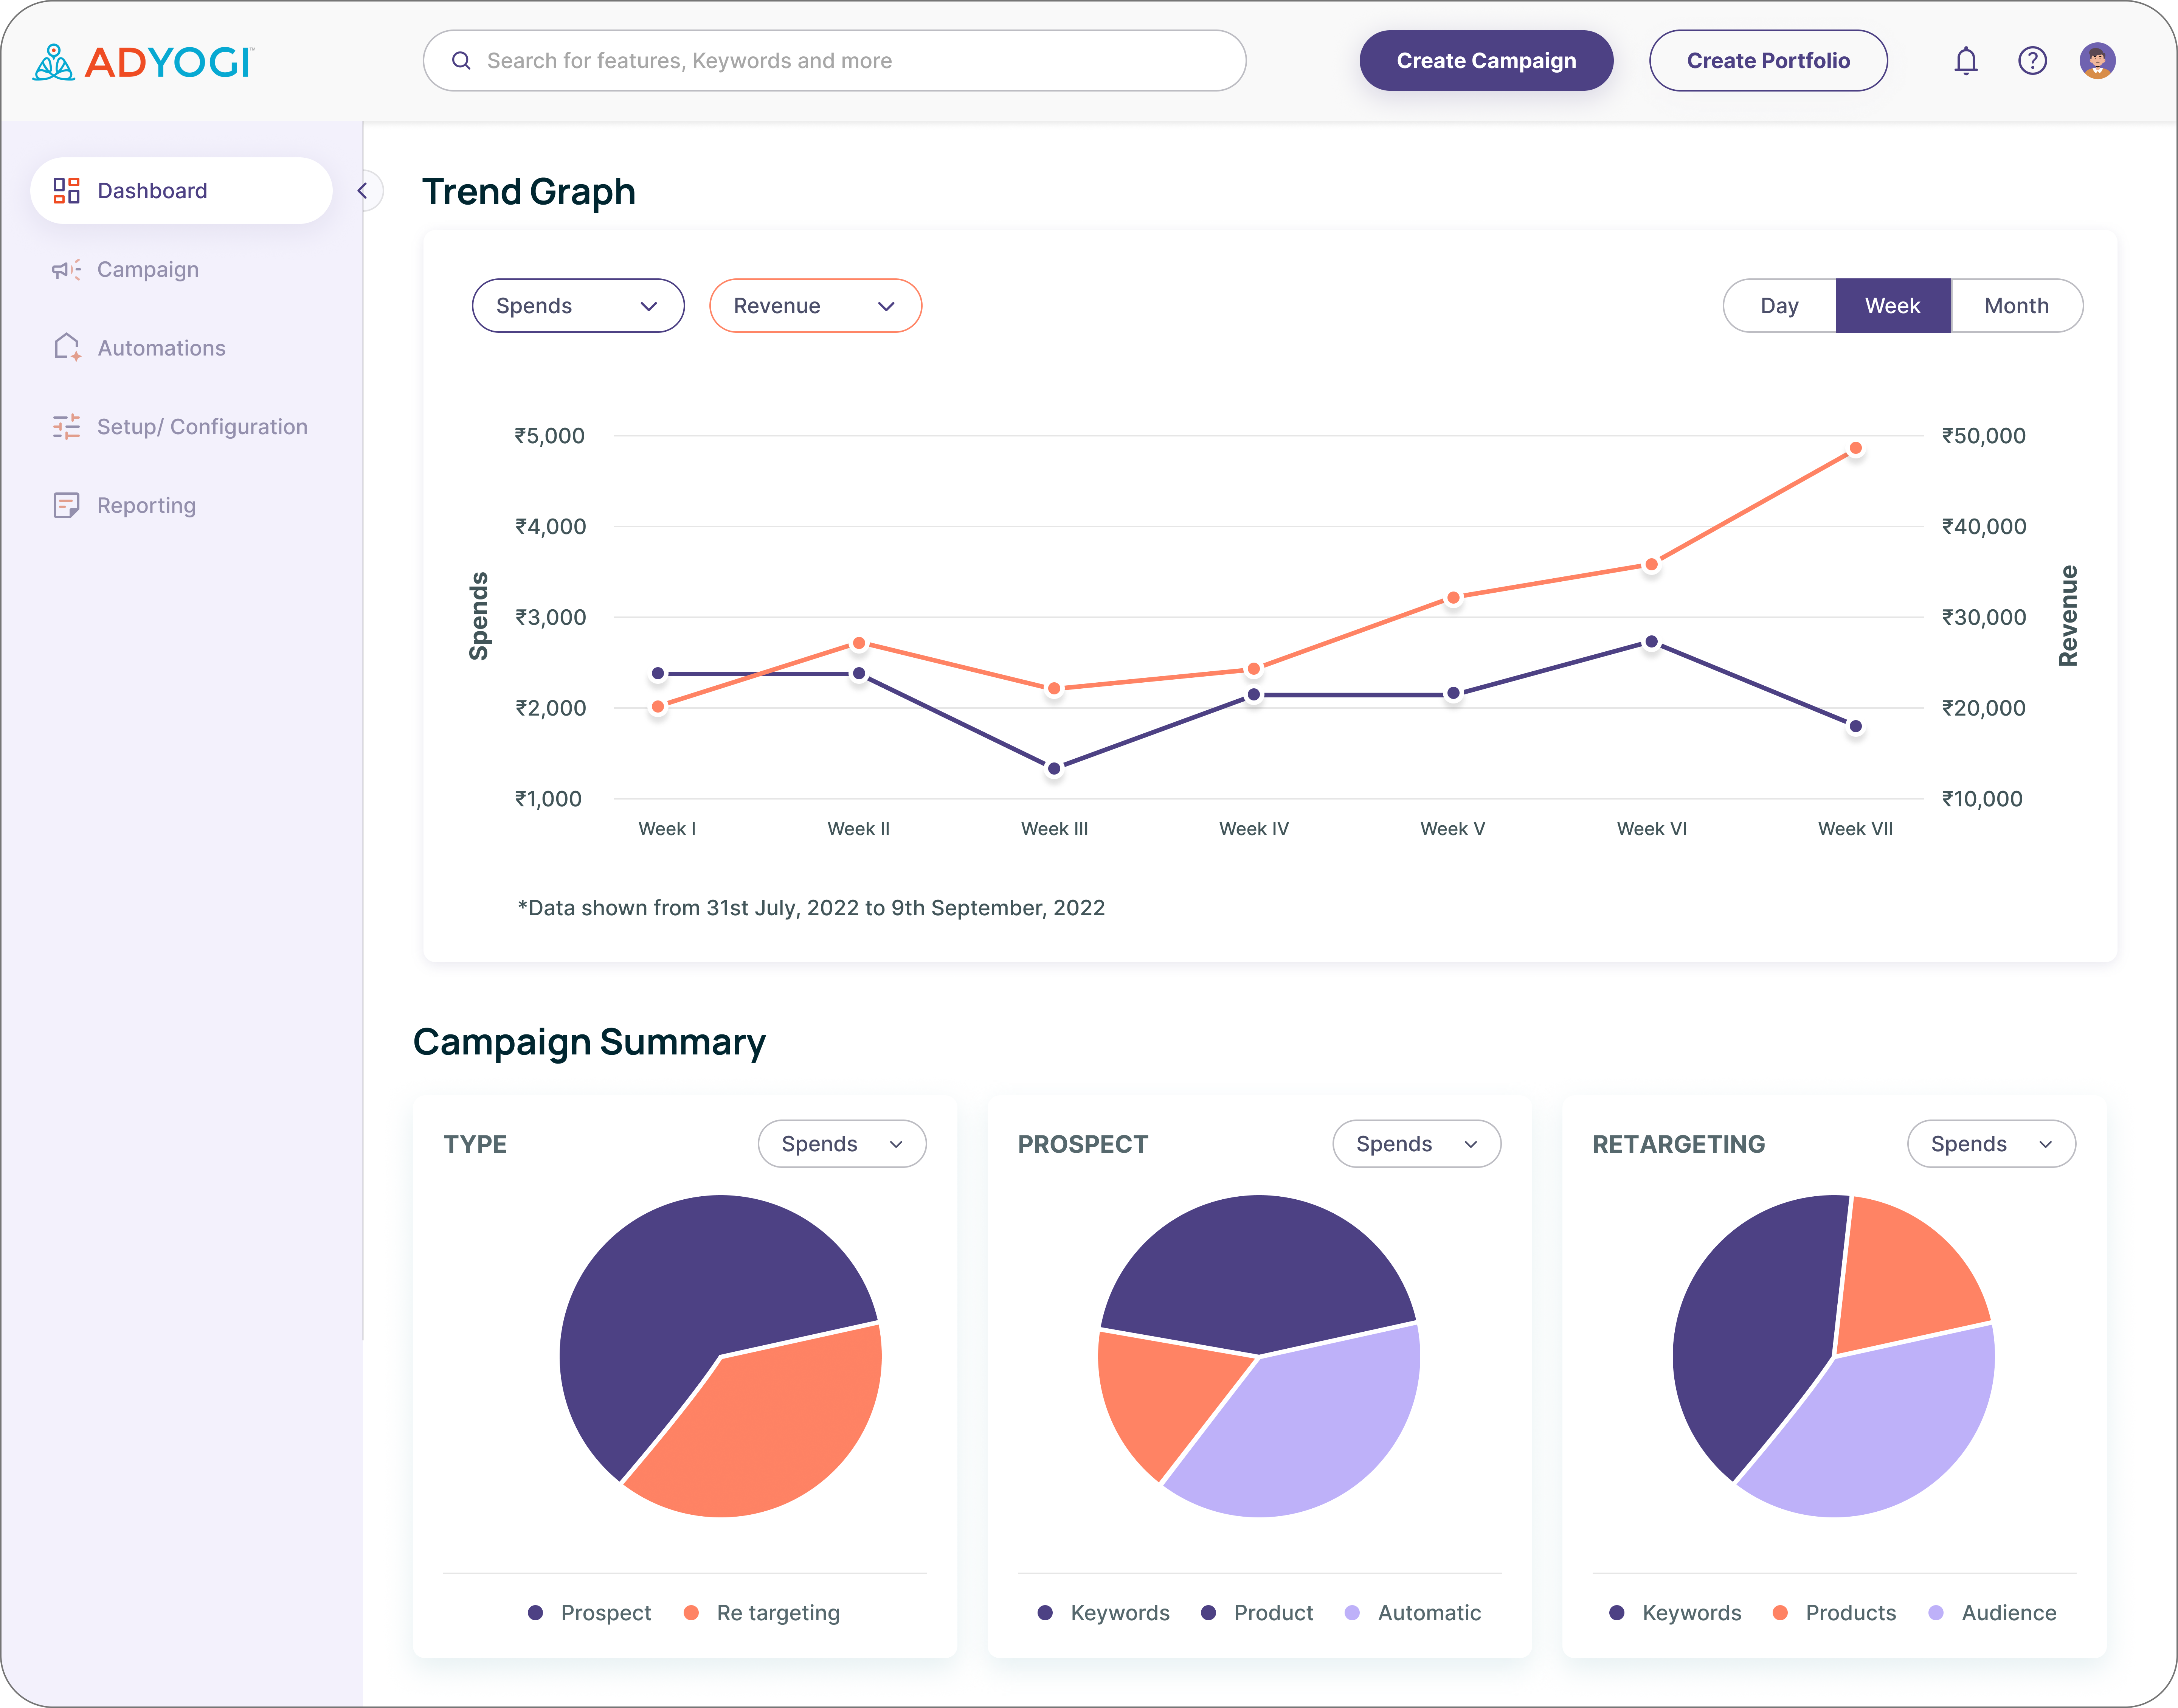Click the ₹50,000 revenue axis value
This screenshot has height=1708, width=2178.
[x=1983, y=436]
